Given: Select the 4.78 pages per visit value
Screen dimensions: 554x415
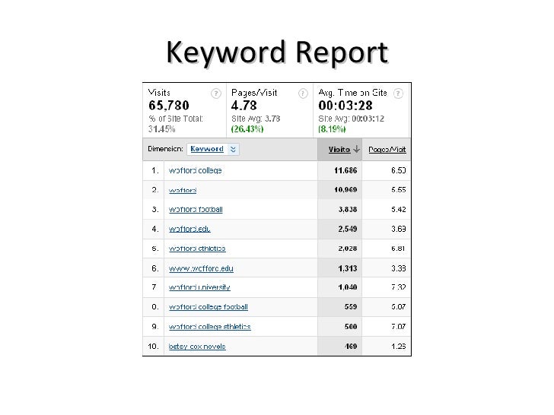Looking at the screenshot, I should [244, 106].
